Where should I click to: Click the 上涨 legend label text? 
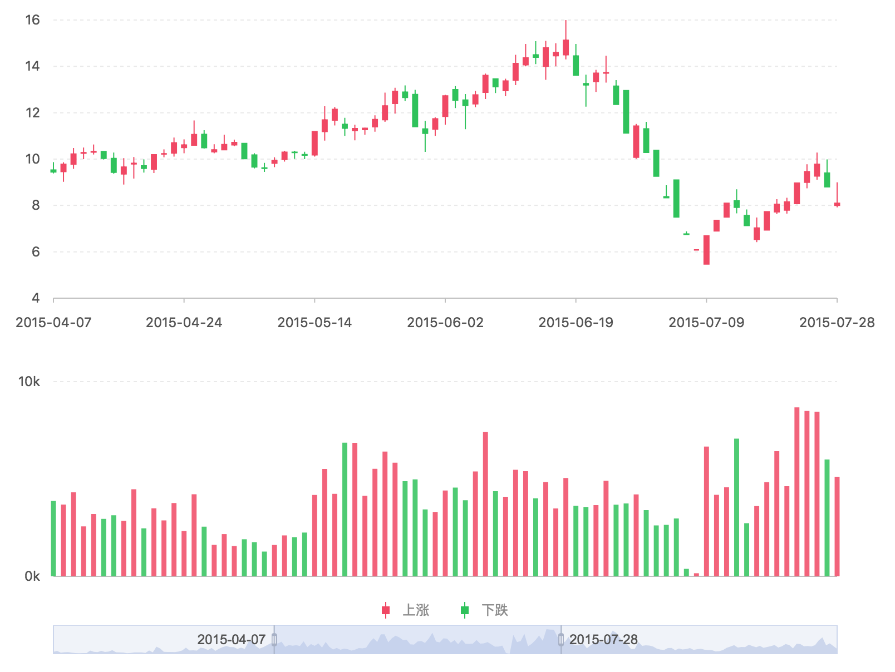click(x=416, y=610)
